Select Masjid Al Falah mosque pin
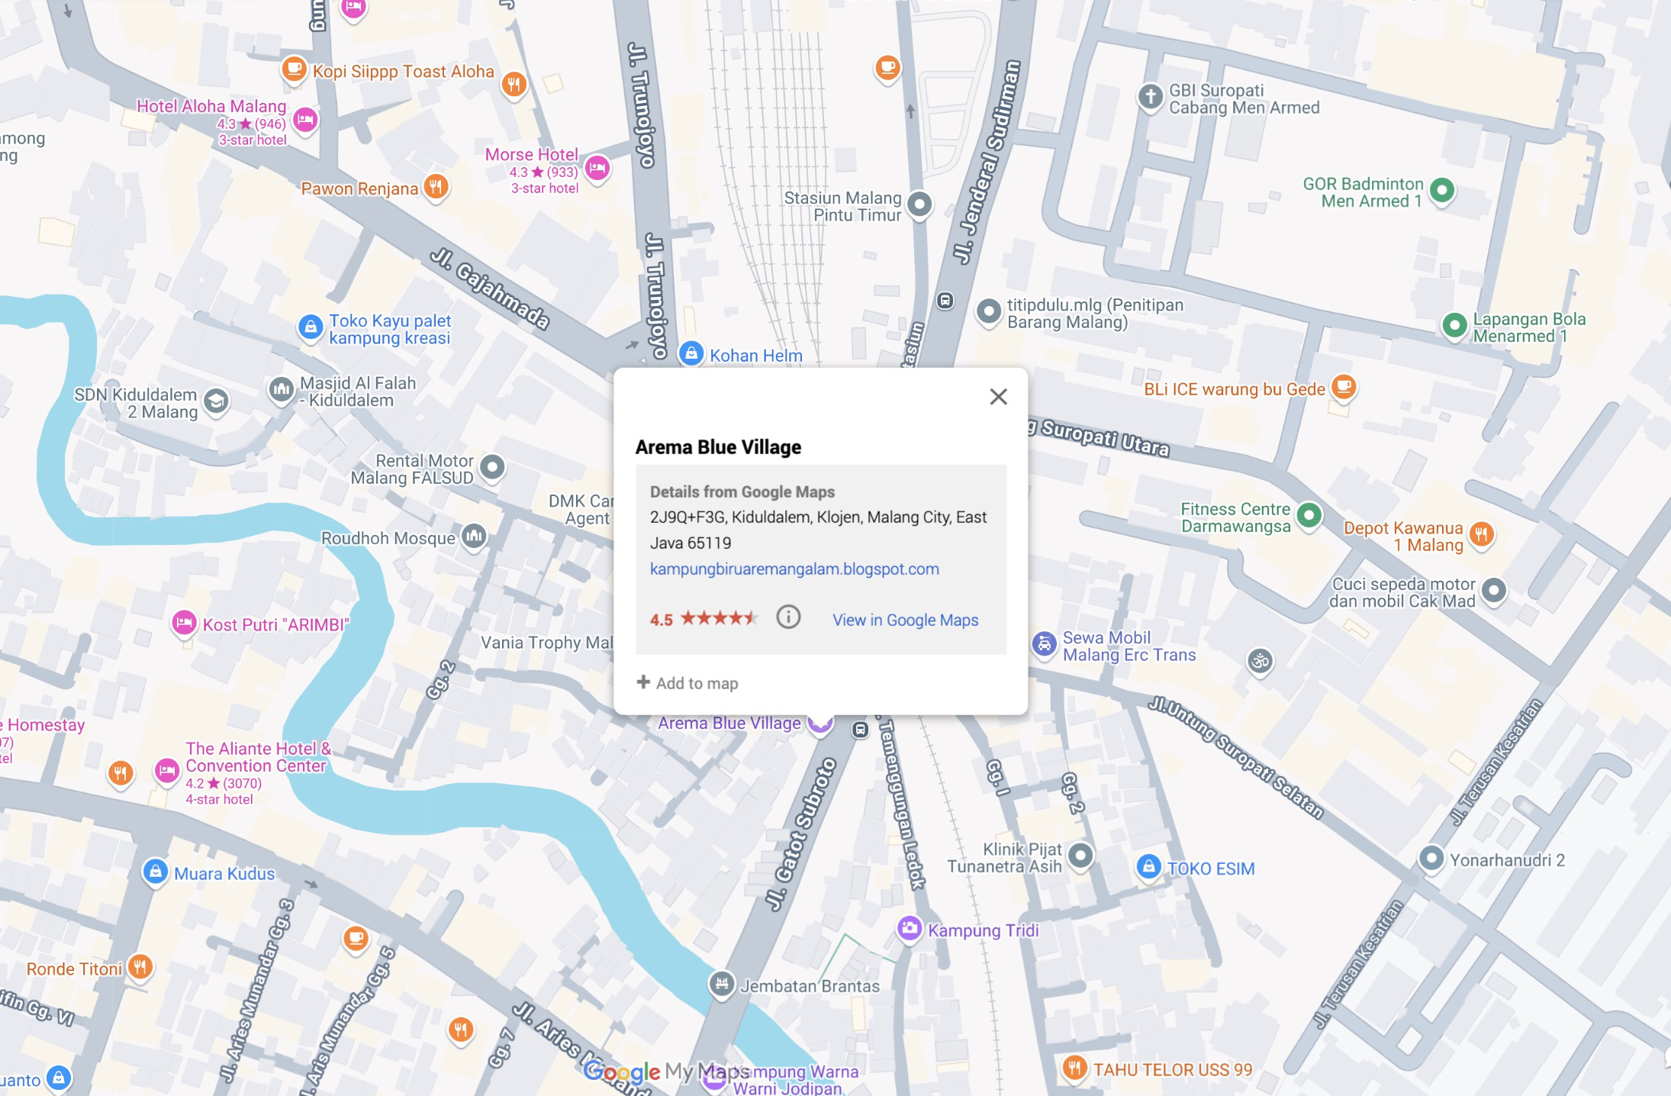Viewport: 1671px width, 1096px height. 281,390
